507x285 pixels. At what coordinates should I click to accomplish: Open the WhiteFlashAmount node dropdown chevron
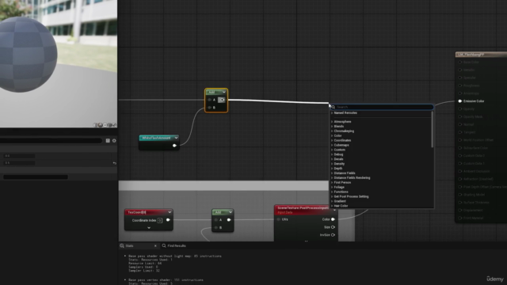(x=176, y=138)
